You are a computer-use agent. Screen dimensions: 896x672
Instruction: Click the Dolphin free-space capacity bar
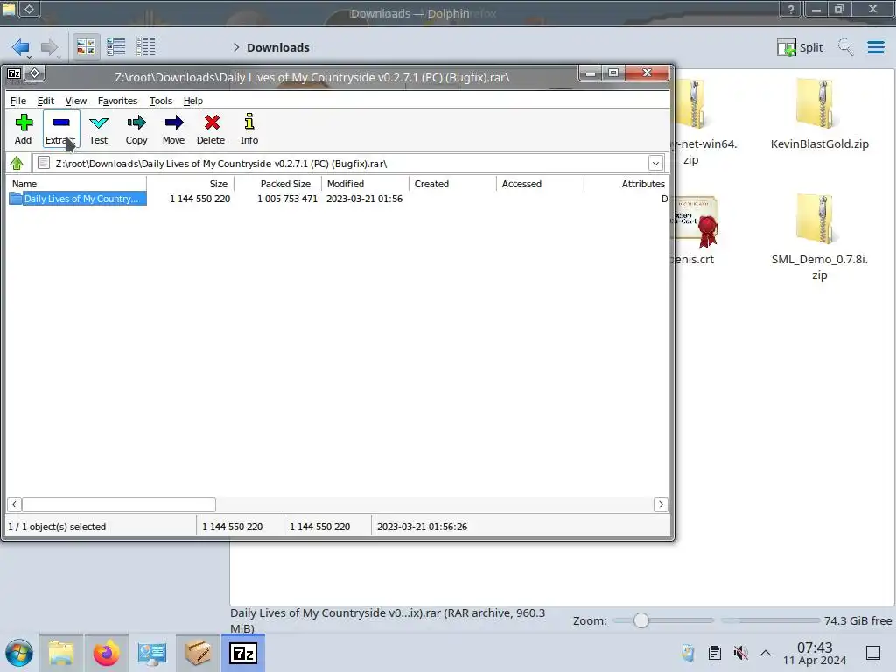[770, 620]
